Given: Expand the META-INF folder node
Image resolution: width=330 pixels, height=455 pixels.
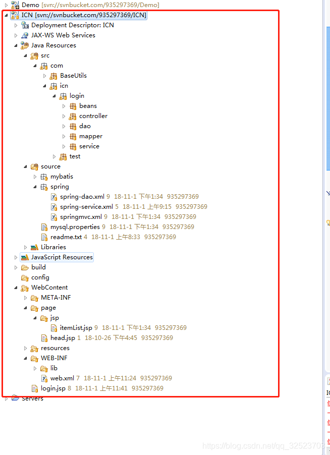Looking at the screenshot, I should tap(26, 298).
